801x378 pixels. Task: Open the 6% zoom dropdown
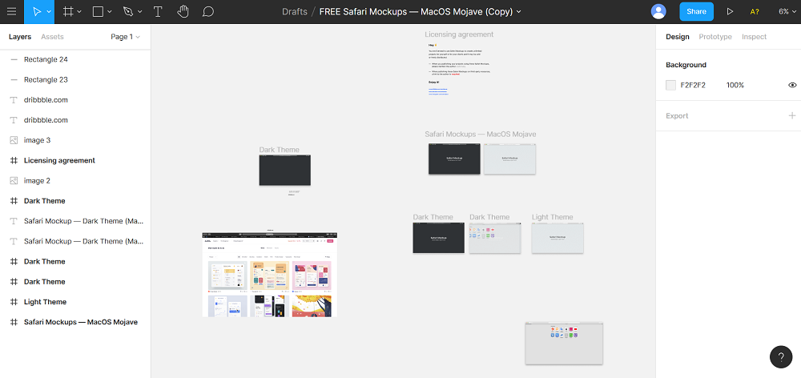point(787,12)
